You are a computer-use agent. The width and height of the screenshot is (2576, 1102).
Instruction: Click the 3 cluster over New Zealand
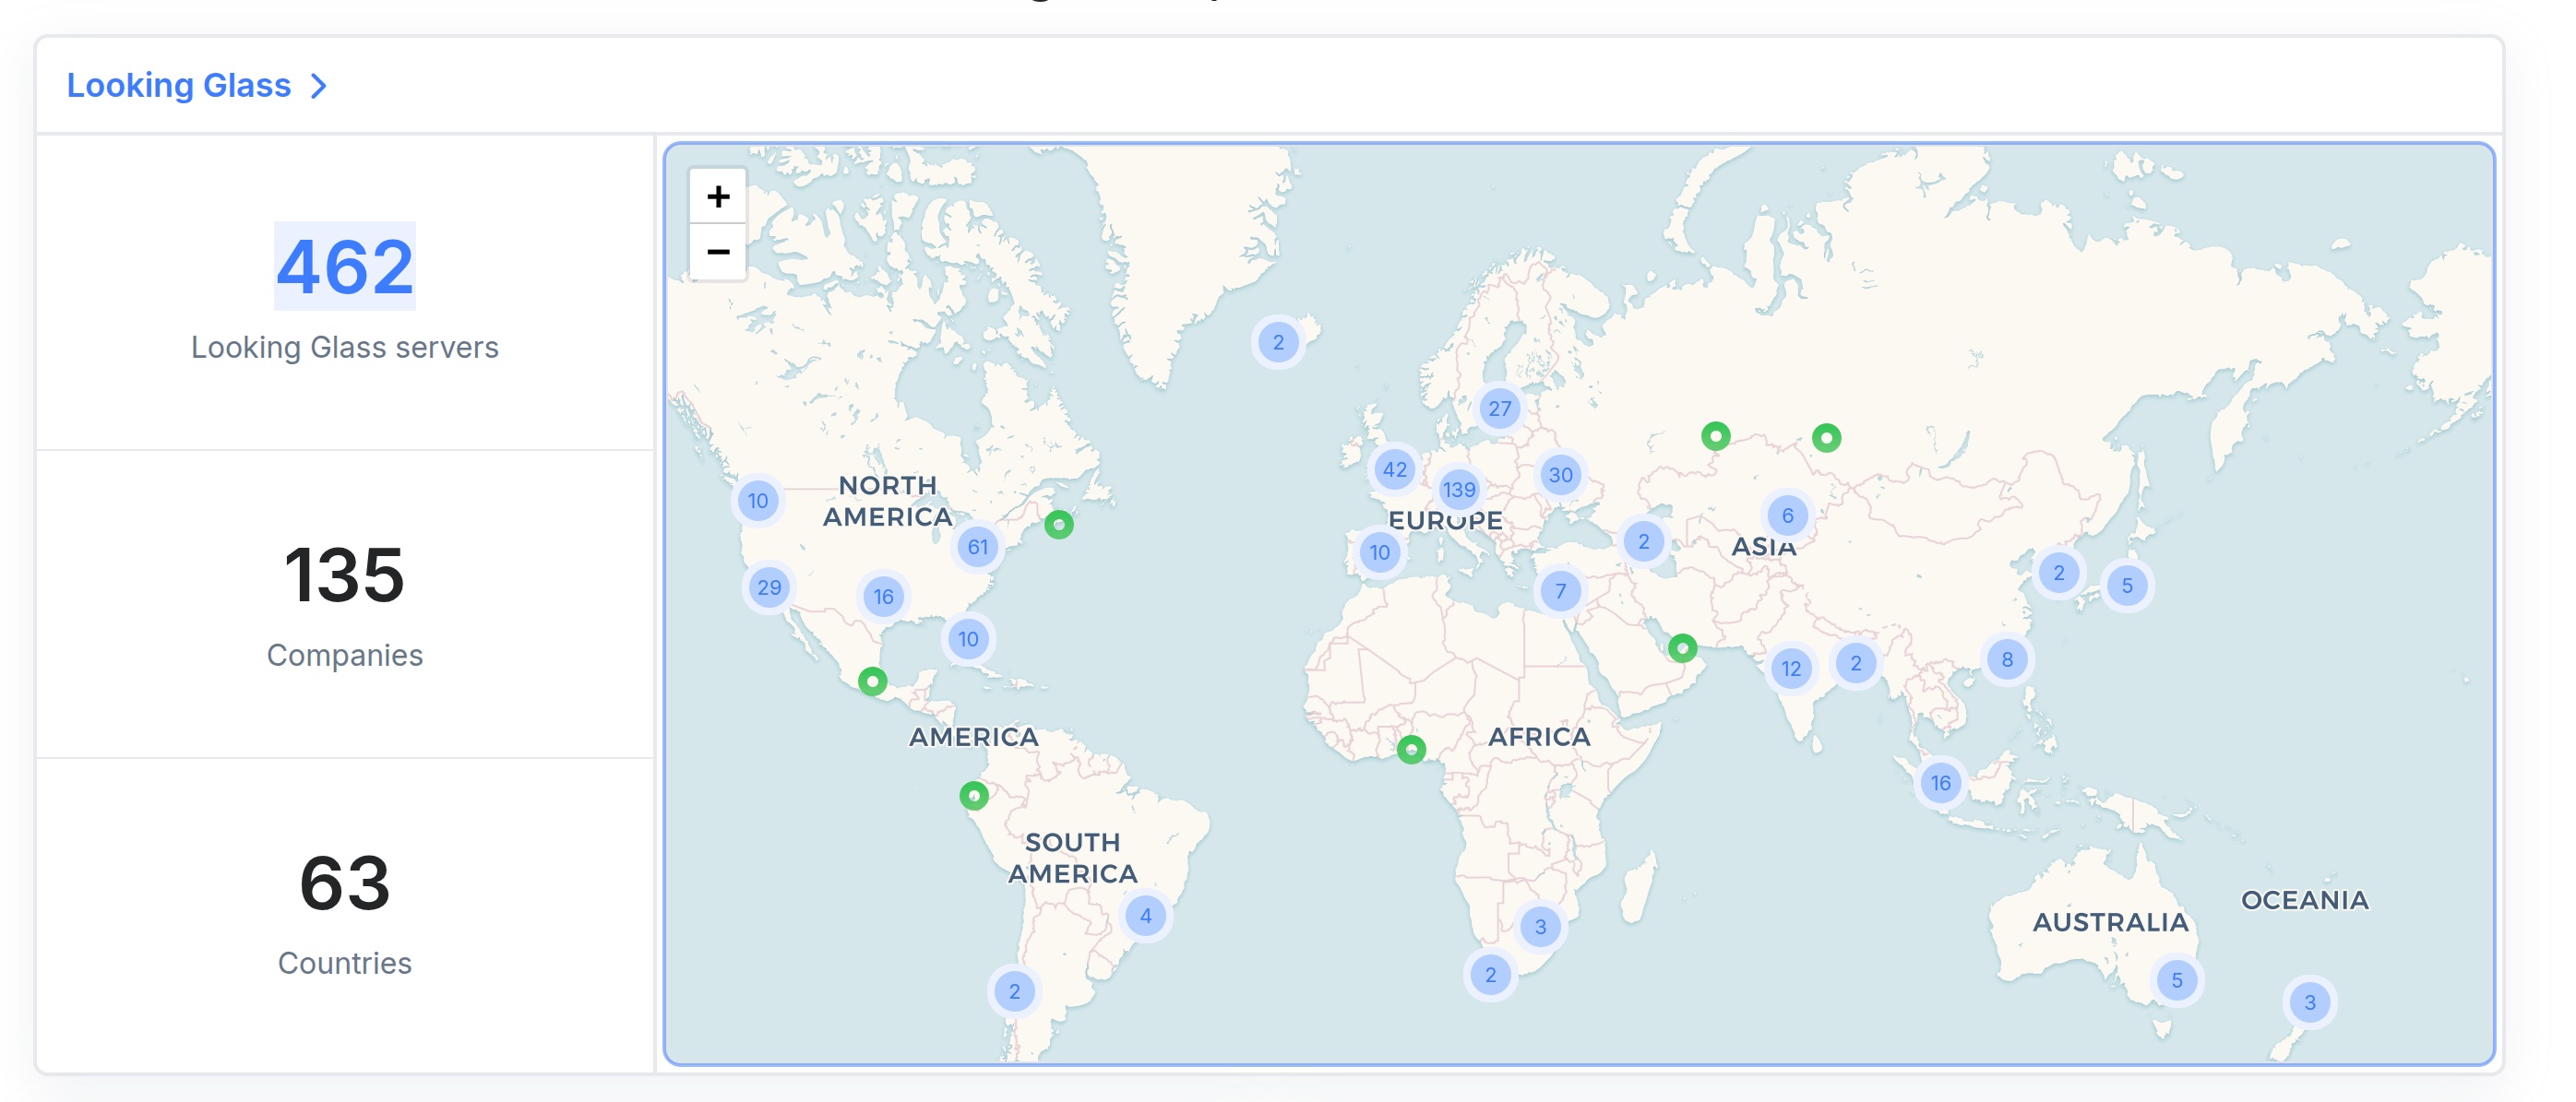pos(2309,1002)
